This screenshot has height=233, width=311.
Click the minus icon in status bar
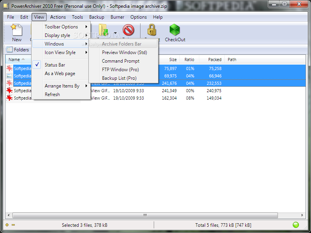point(13,225)
